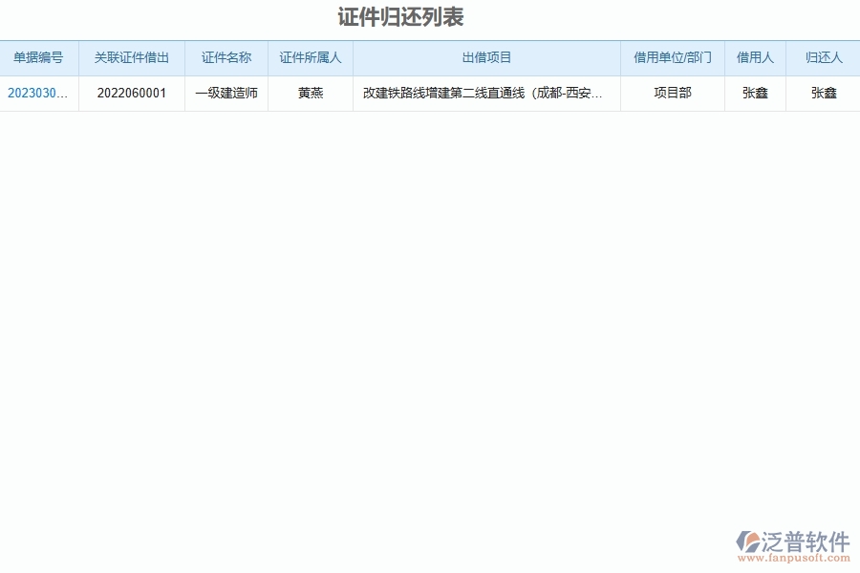The height and width of the screenshot is (573, 860).
Task: Click the 一级建造师 certificate name cell
Action: (x=226, y=94)
